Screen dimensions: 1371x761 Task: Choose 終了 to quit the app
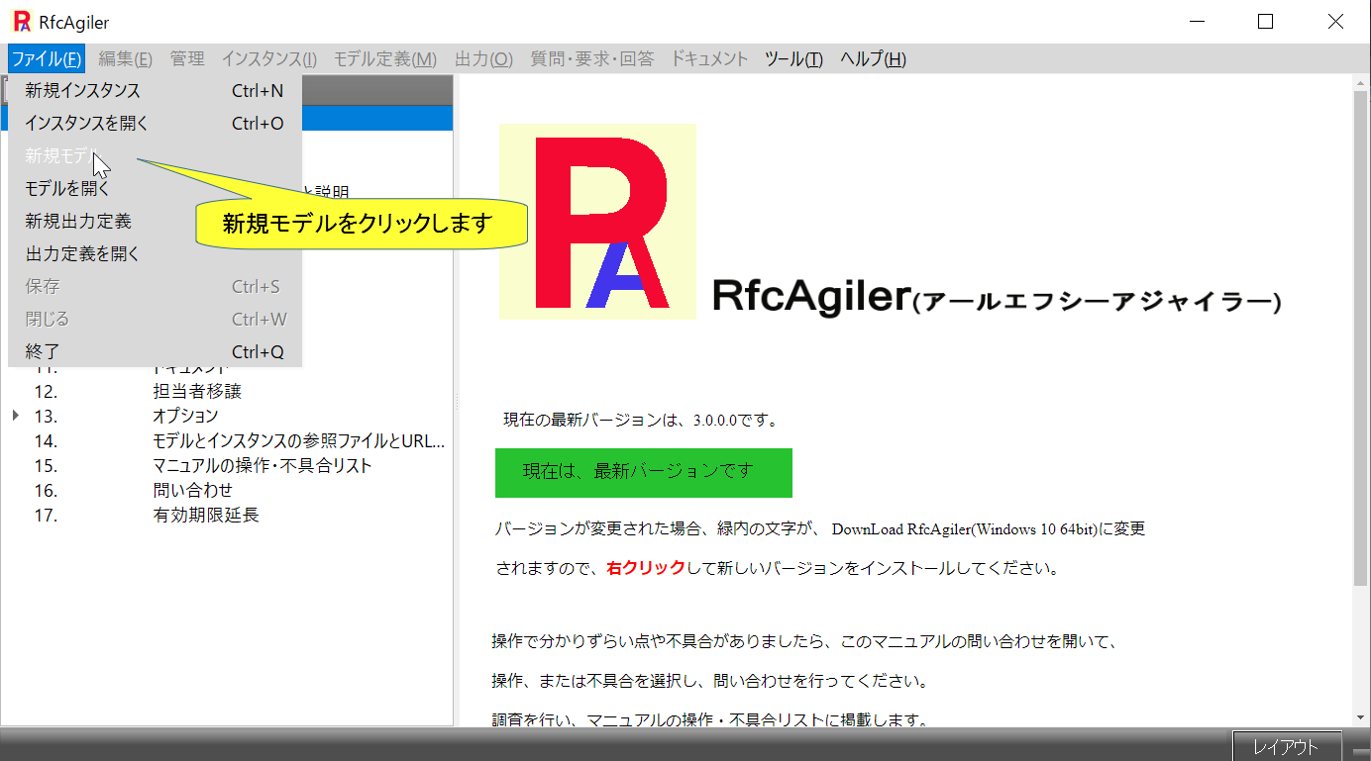tap(155, 351)
